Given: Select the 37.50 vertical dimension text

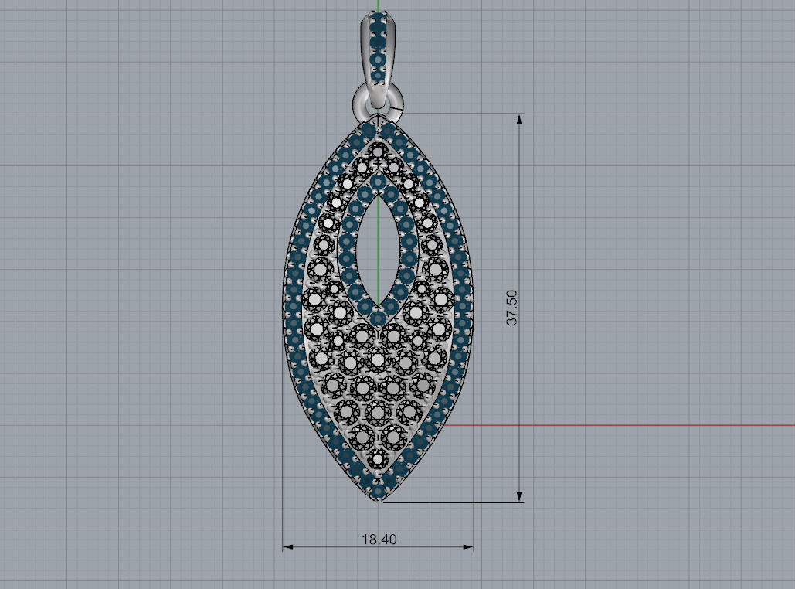Looking at the screenshot, I should pos(511,308).
